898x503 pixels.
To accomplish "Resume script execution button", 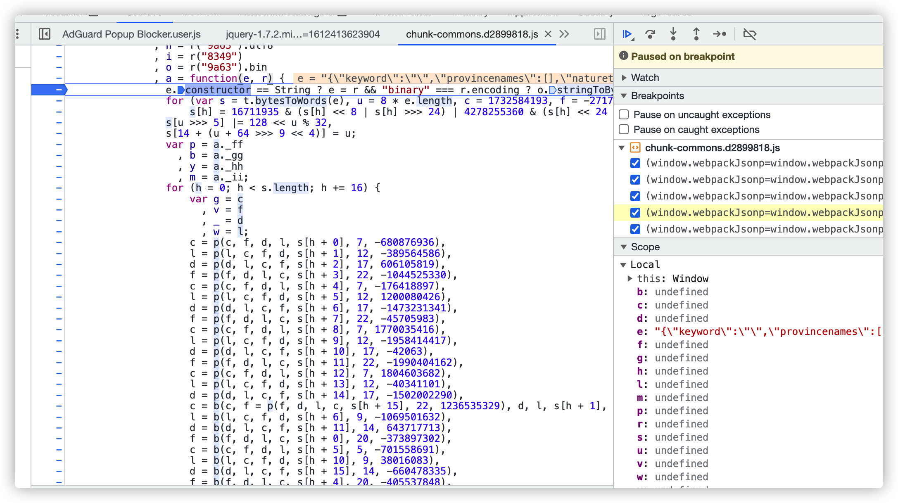I will tap(627, 34).
